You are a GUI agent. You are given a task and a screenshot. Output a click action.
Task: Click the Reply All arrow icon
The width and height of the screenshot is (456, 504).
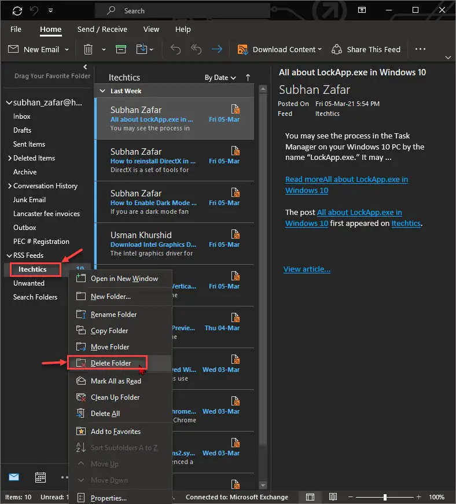196,49
